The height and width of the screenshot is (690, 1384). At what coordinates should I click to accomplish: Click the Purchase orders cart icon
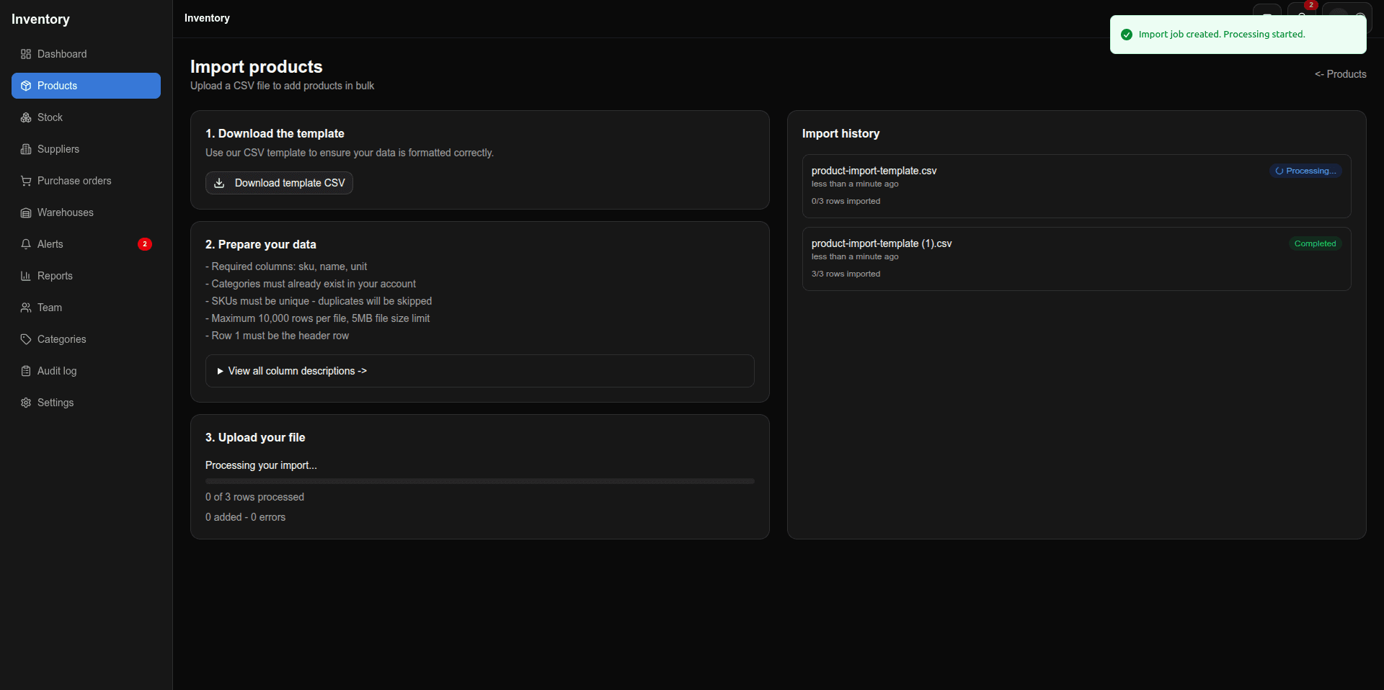(x=26, y=181)
